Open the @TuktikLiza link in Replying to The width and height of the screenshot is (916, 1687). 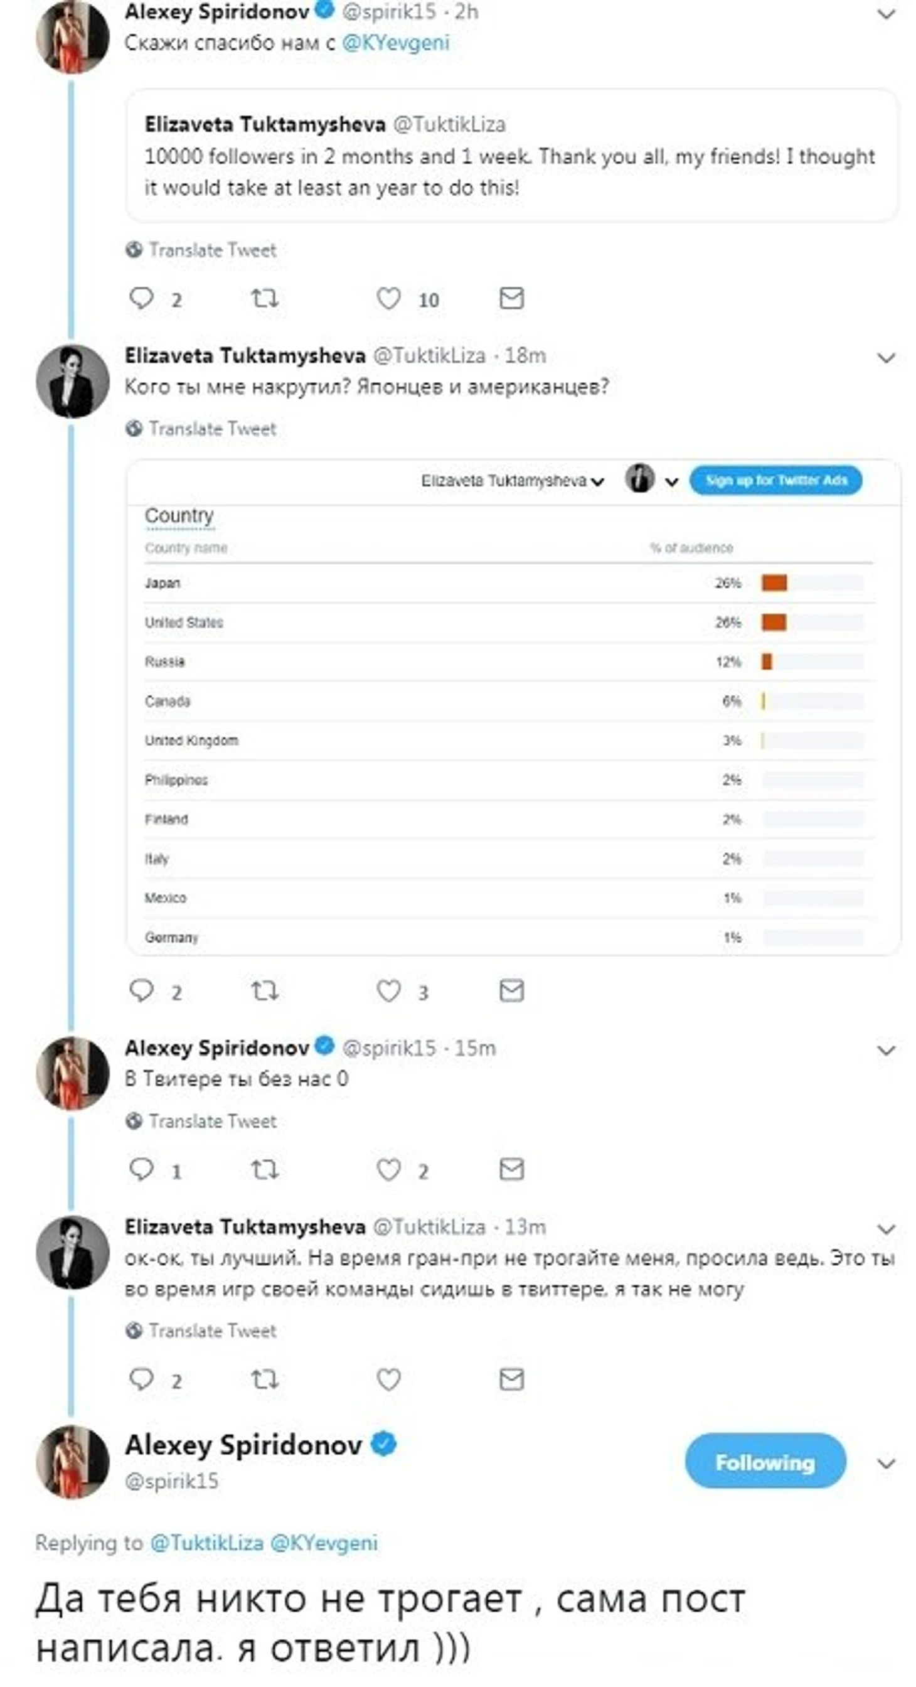click(x=207, y=1543)
